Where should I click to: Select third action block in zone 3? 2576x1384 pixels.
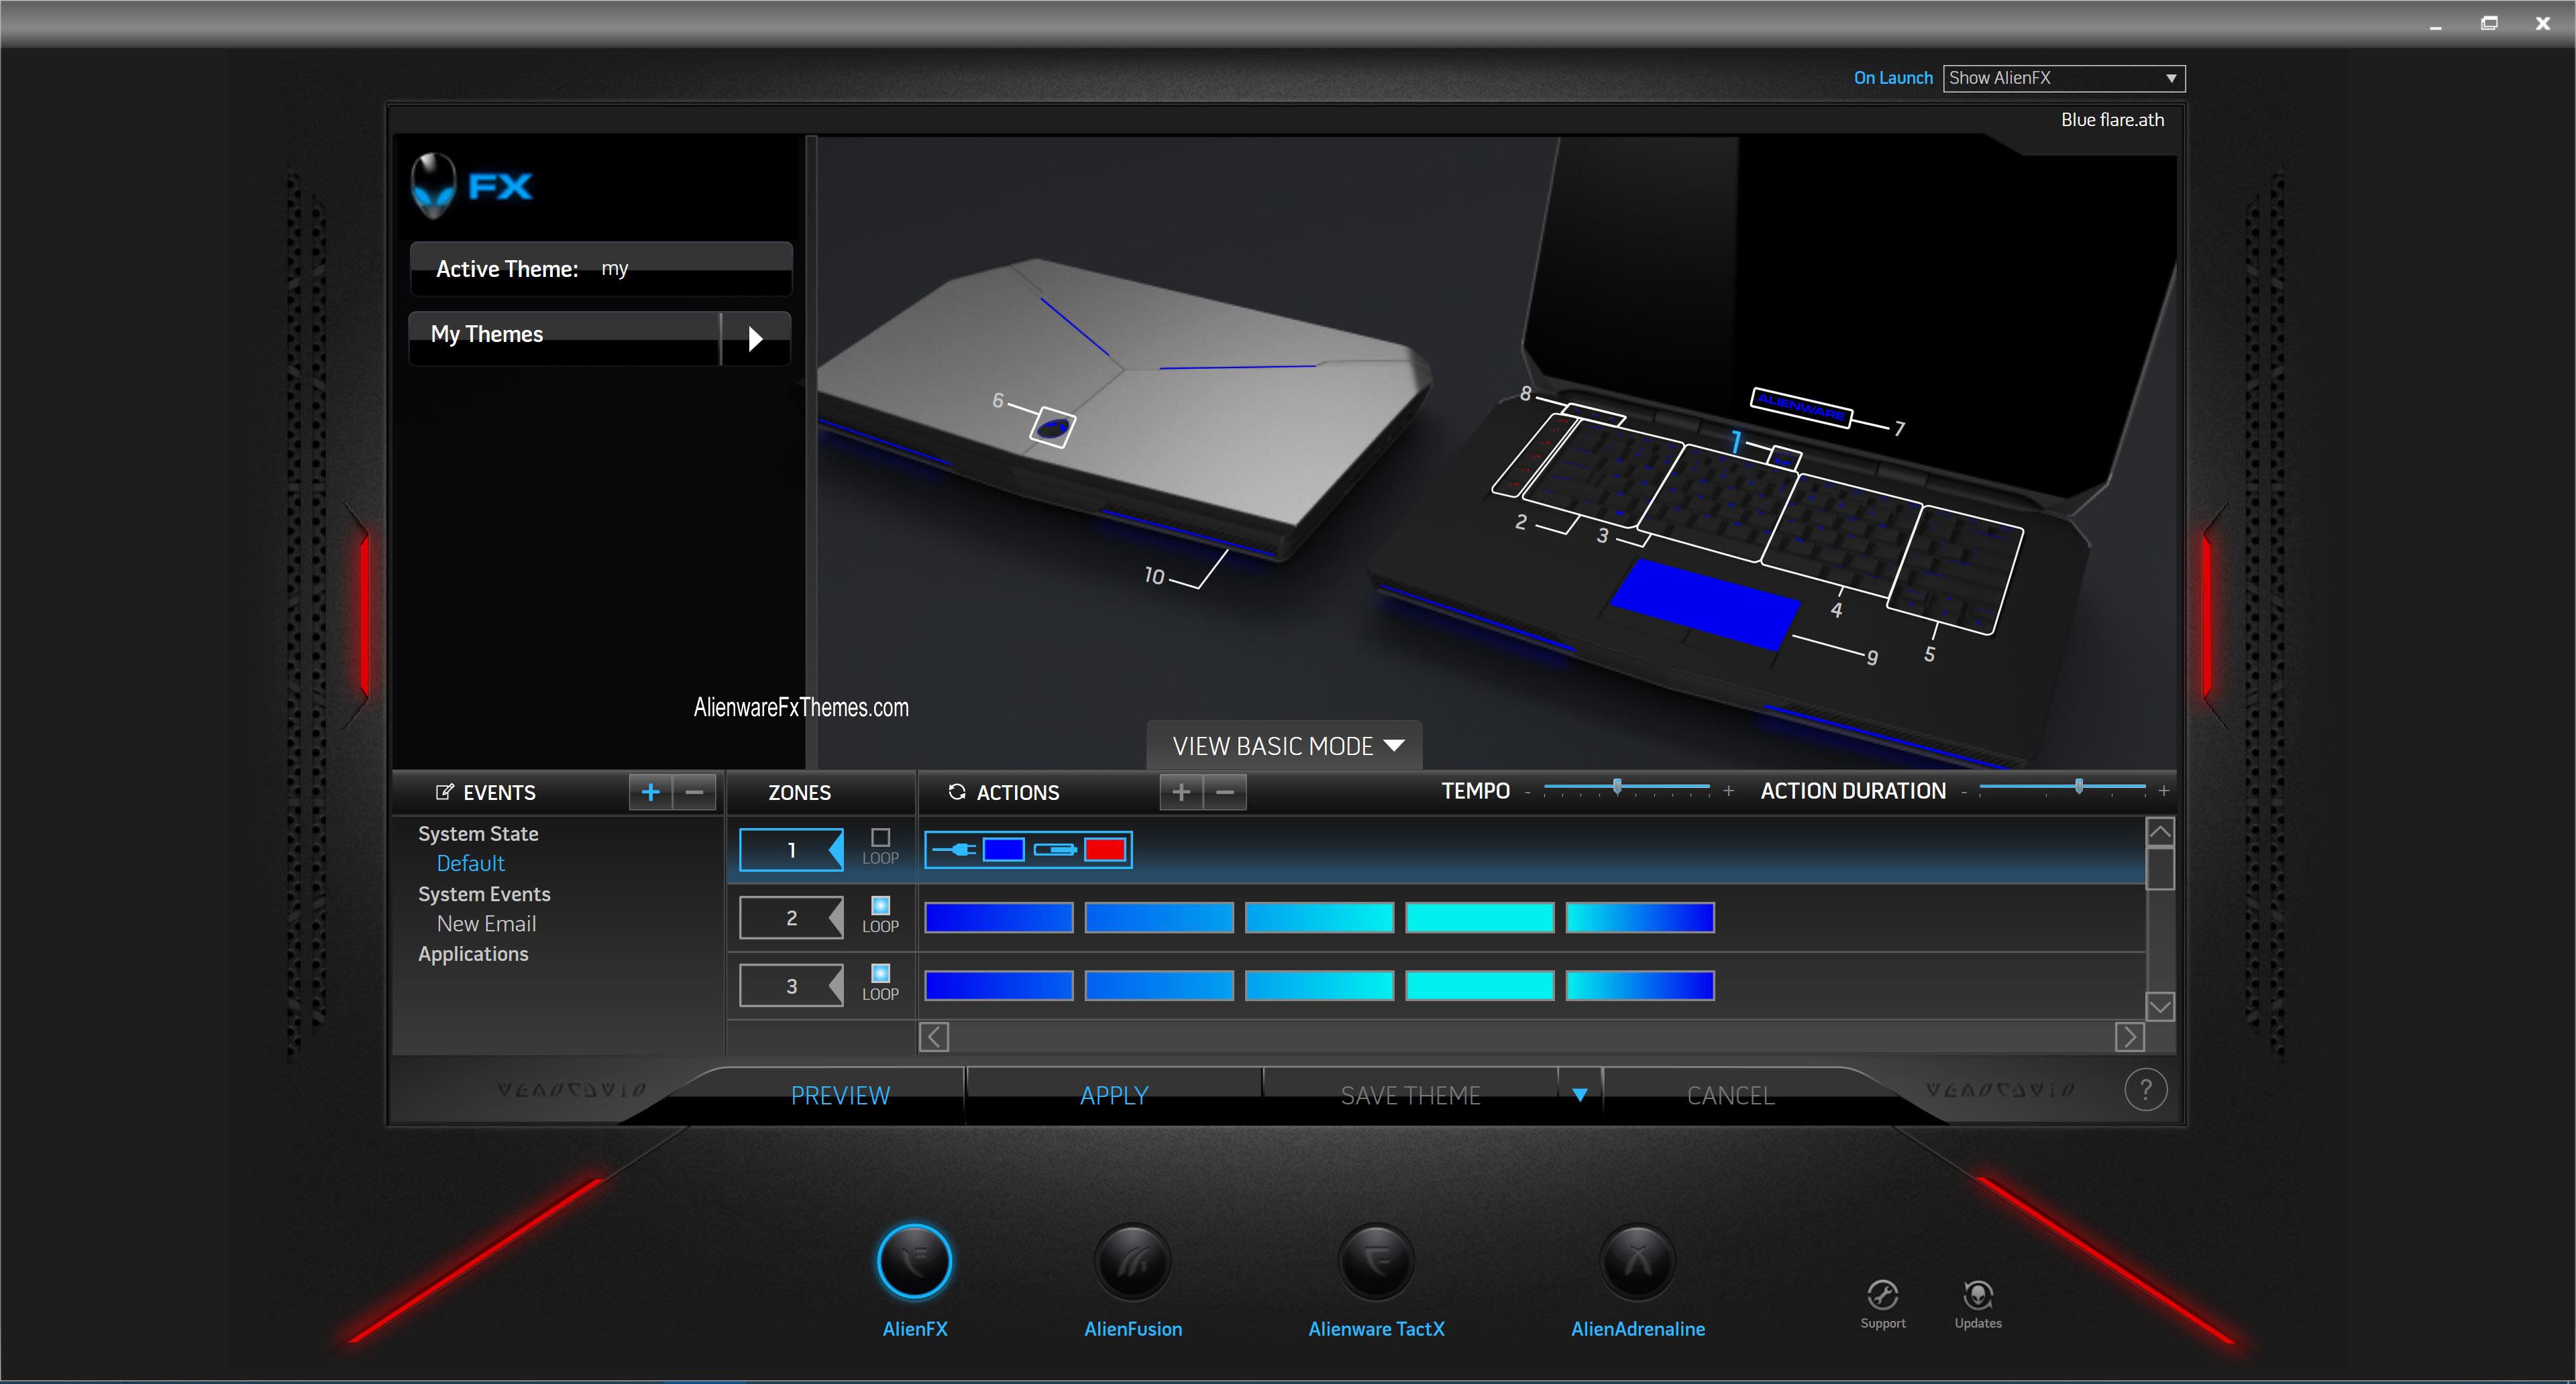[x=1319, y=985]
